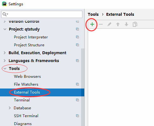This screenshot has width=154, height=126.
Task: Select the Terminal settings item
Action: (x=22, y=100)
